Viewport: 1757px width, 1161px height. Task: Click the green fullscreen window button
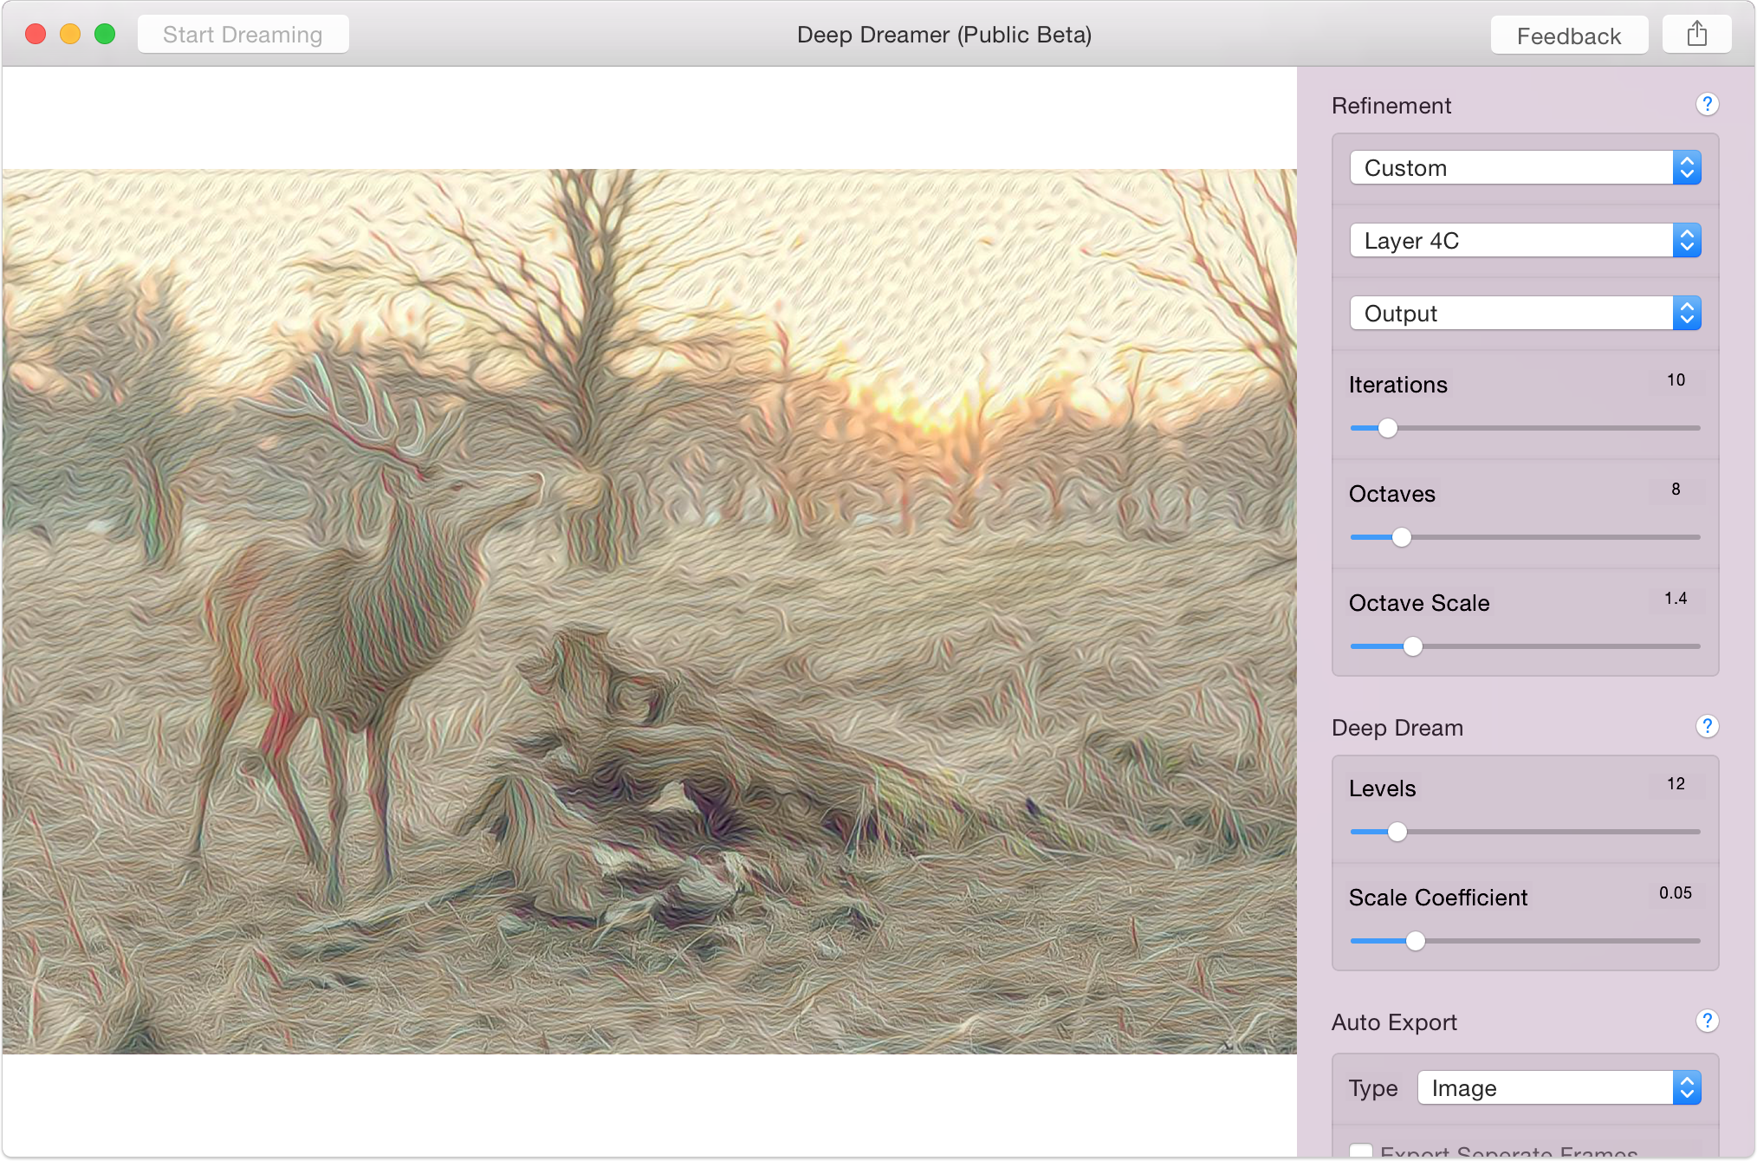(105, 35)
